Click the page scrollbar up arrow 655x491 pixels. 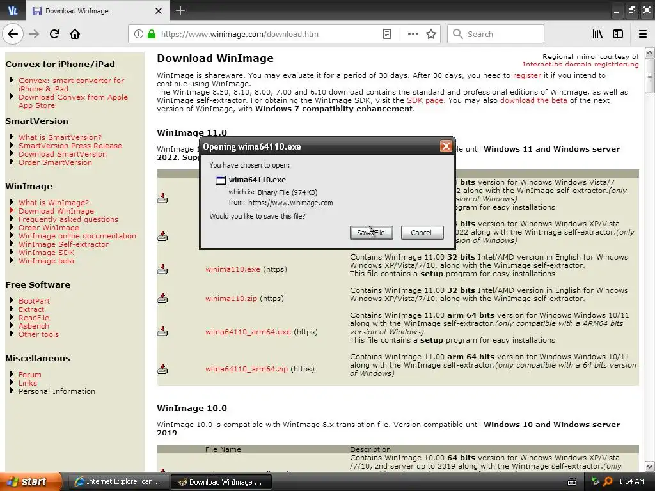click(649, 52)
